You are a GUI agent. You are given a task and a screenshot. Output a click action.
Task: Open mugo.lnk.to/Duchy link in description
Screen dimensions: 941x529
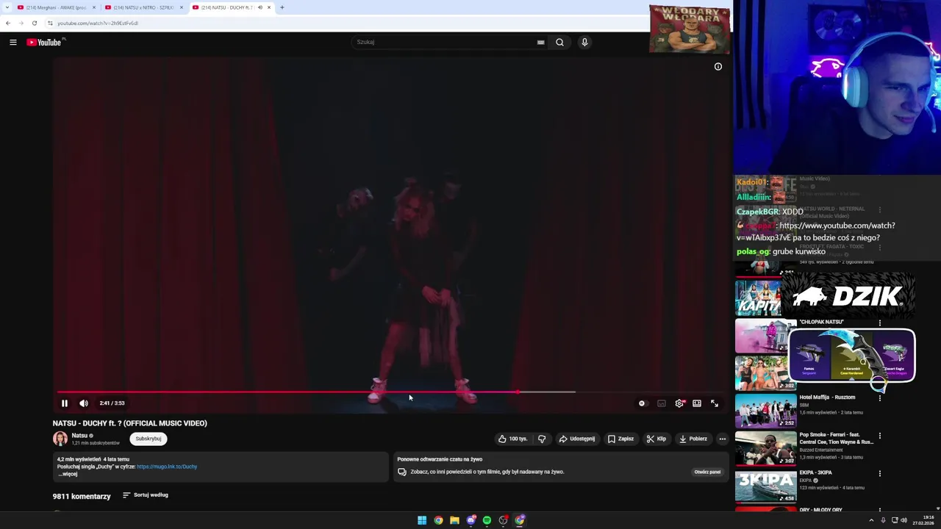pyautogui.click(x=167, y=467)
